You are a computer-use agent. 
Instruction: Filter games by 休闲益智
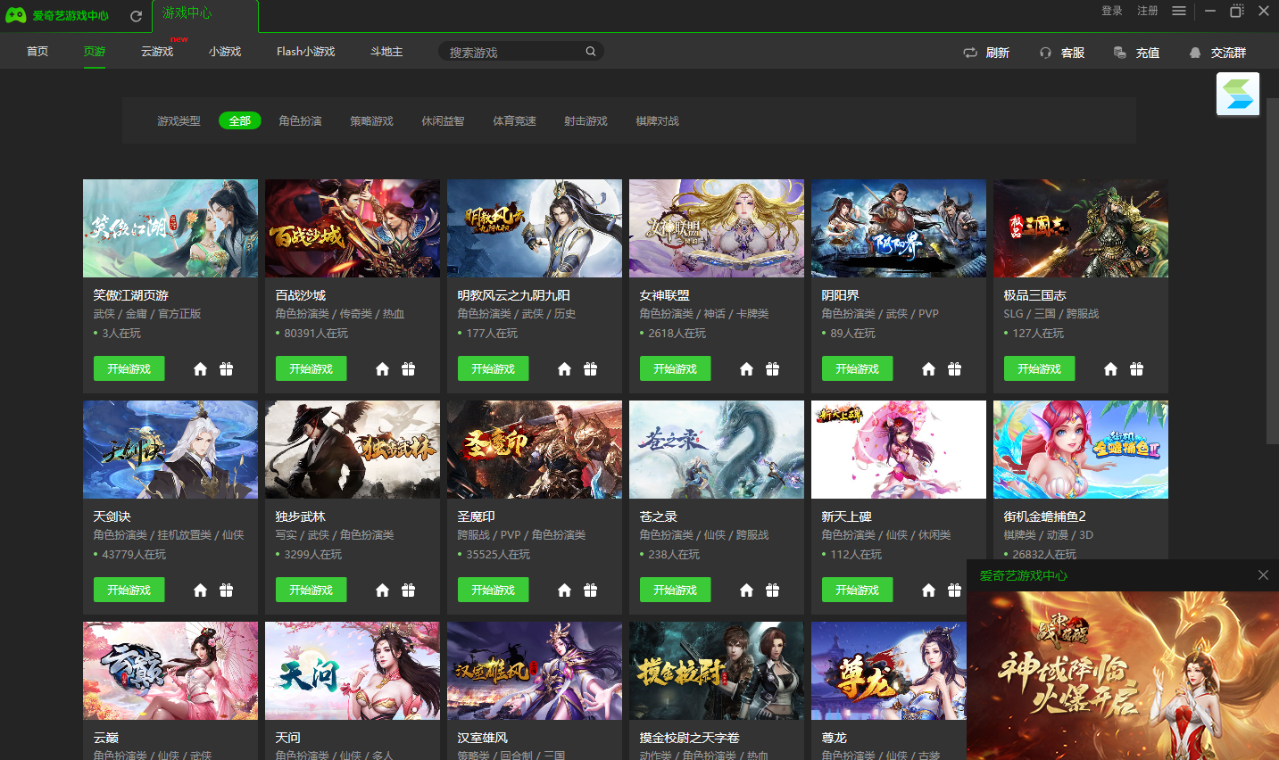[443, 120]
